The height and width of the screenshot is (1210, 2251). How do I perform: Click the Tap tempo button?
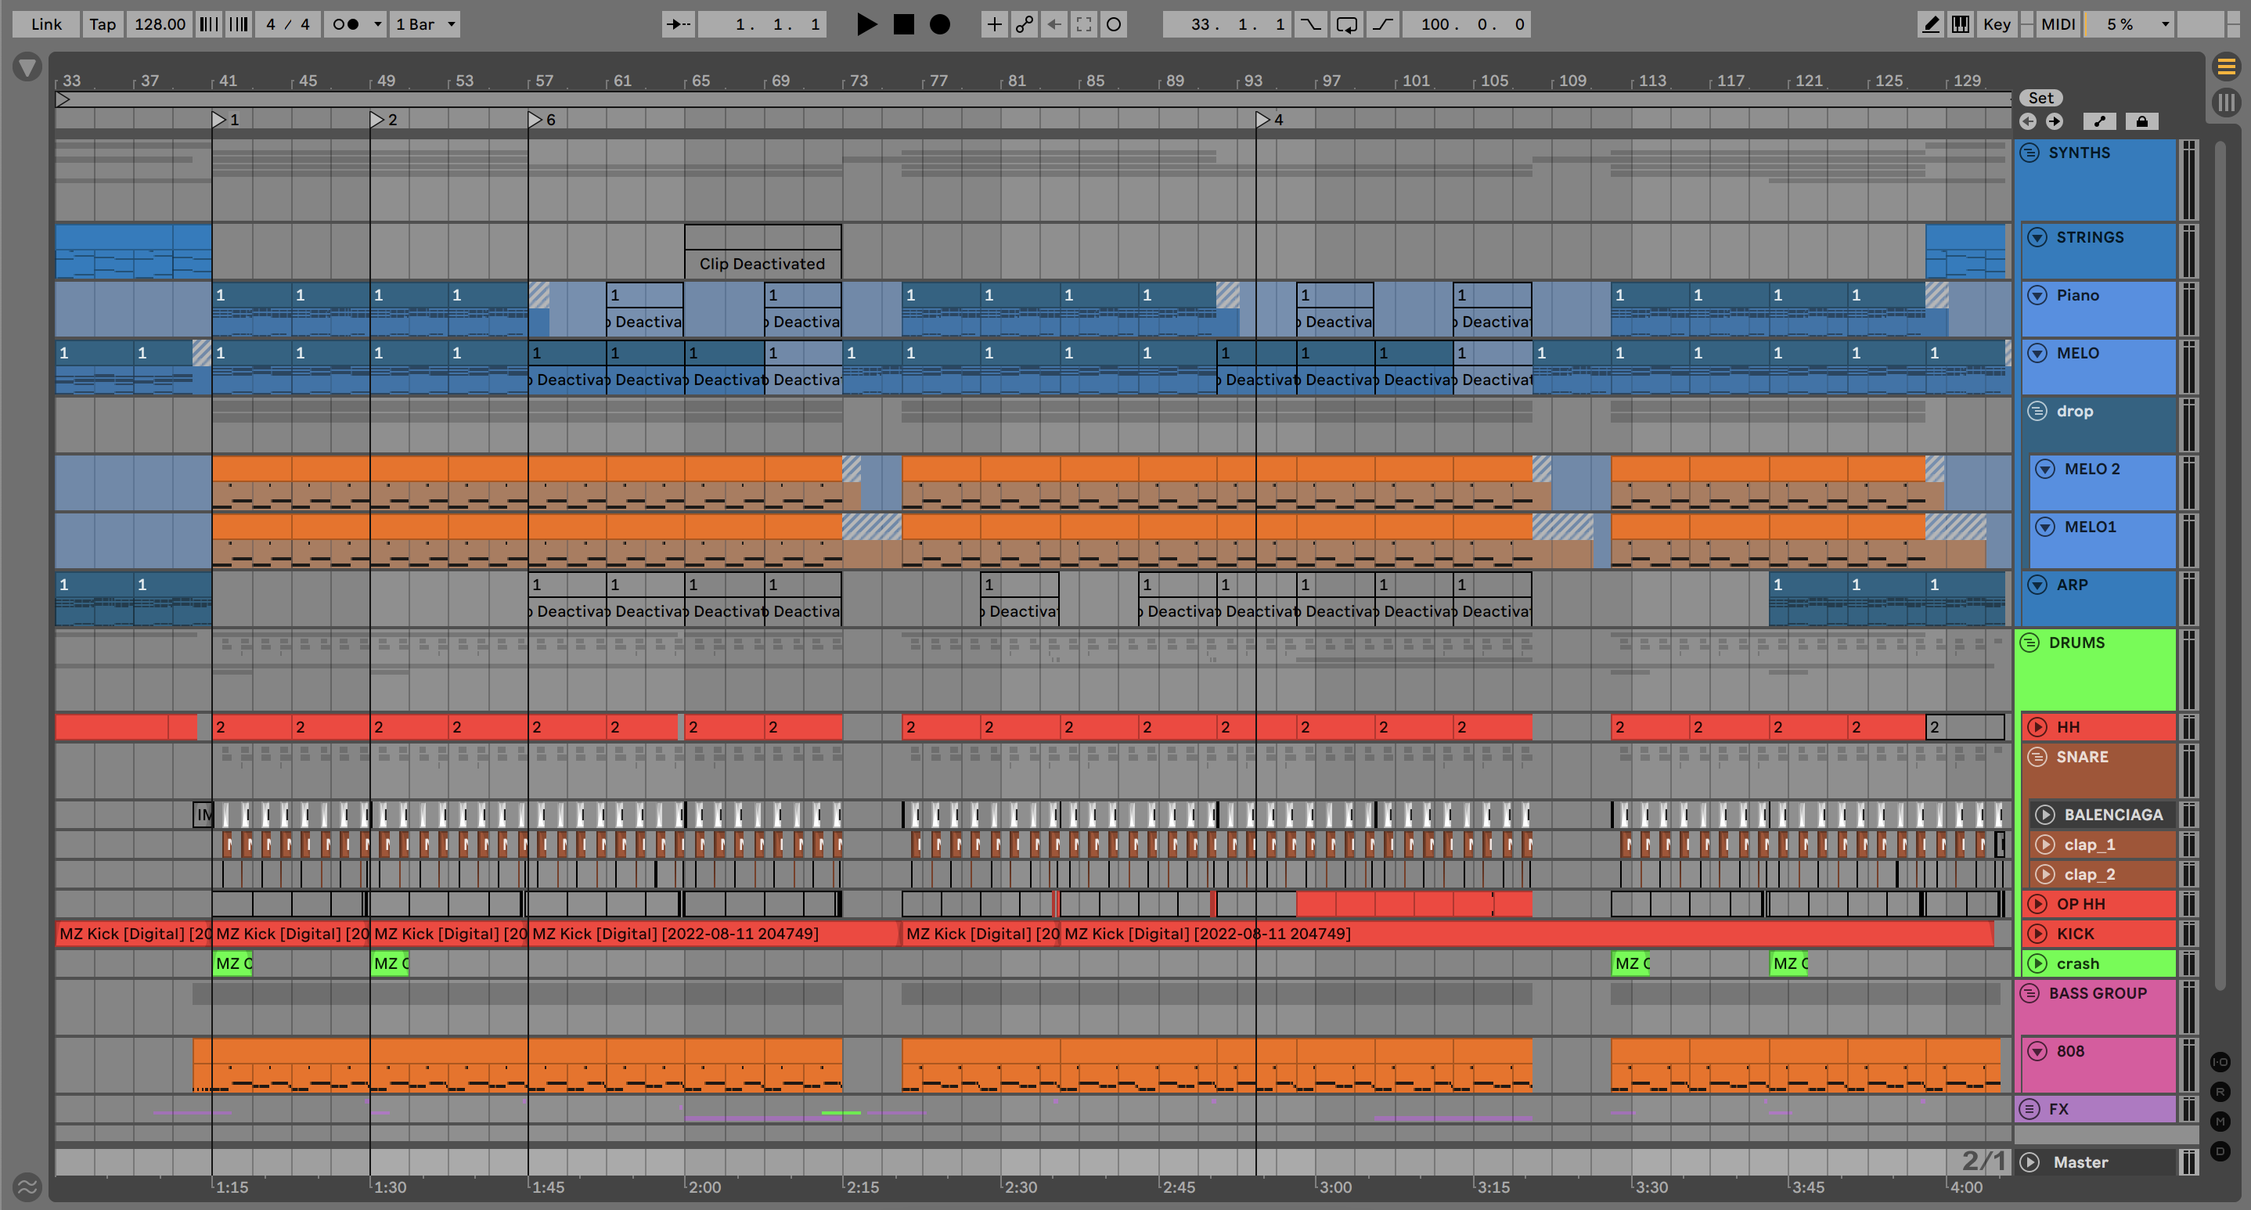103,24
